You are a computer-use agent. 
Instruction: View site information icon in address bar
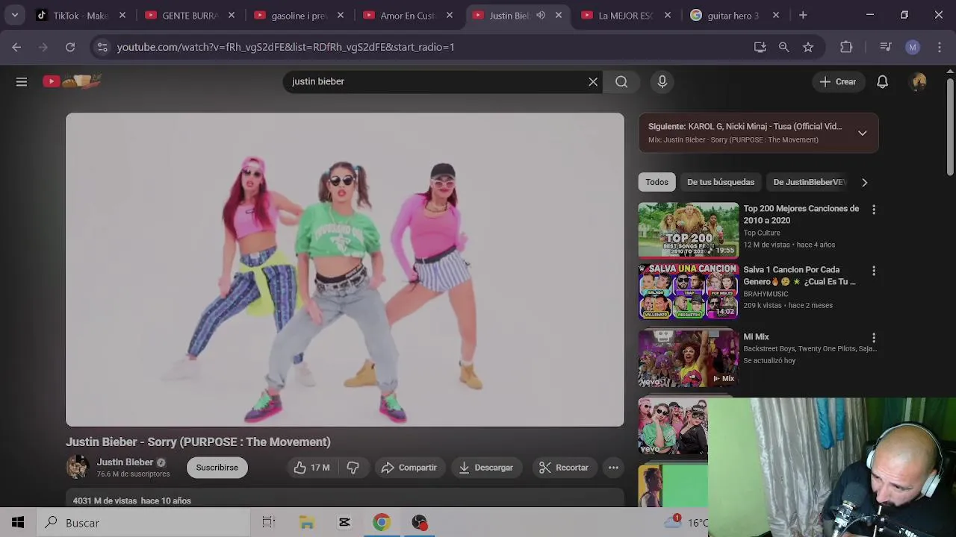pos(102,47)
